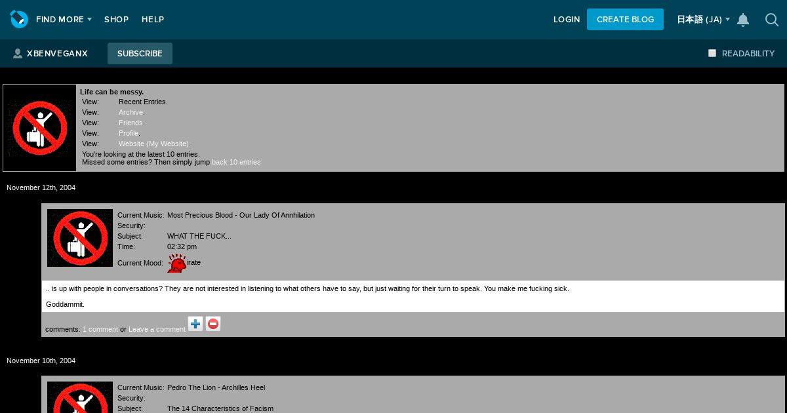The height and width of the screenshot is (413, 787).
Task: Jump back 10 entries link
Action: tap(236, 162)
